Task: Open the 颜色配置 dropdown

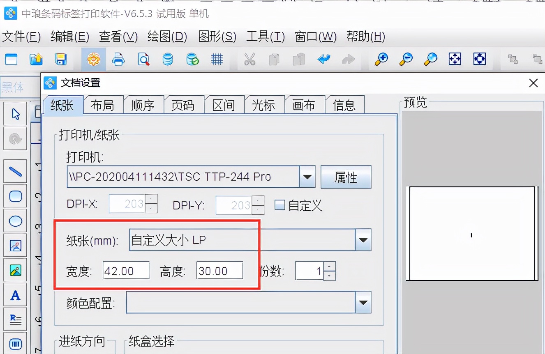Action: (363, 303)
